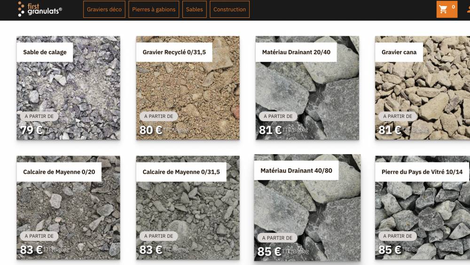Viewport: 470px width, 265px height.
Task: Click the 83 € price on Calcaire de Mayenne 0/20
Action: pyautogui.click(x=31, y=249)
